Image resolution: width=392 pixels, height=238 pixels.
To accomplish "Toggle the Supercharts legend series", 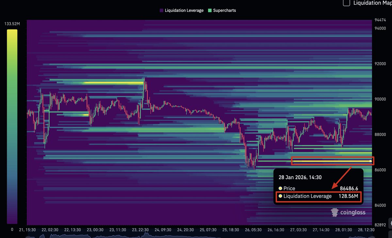I will [221, 10].
